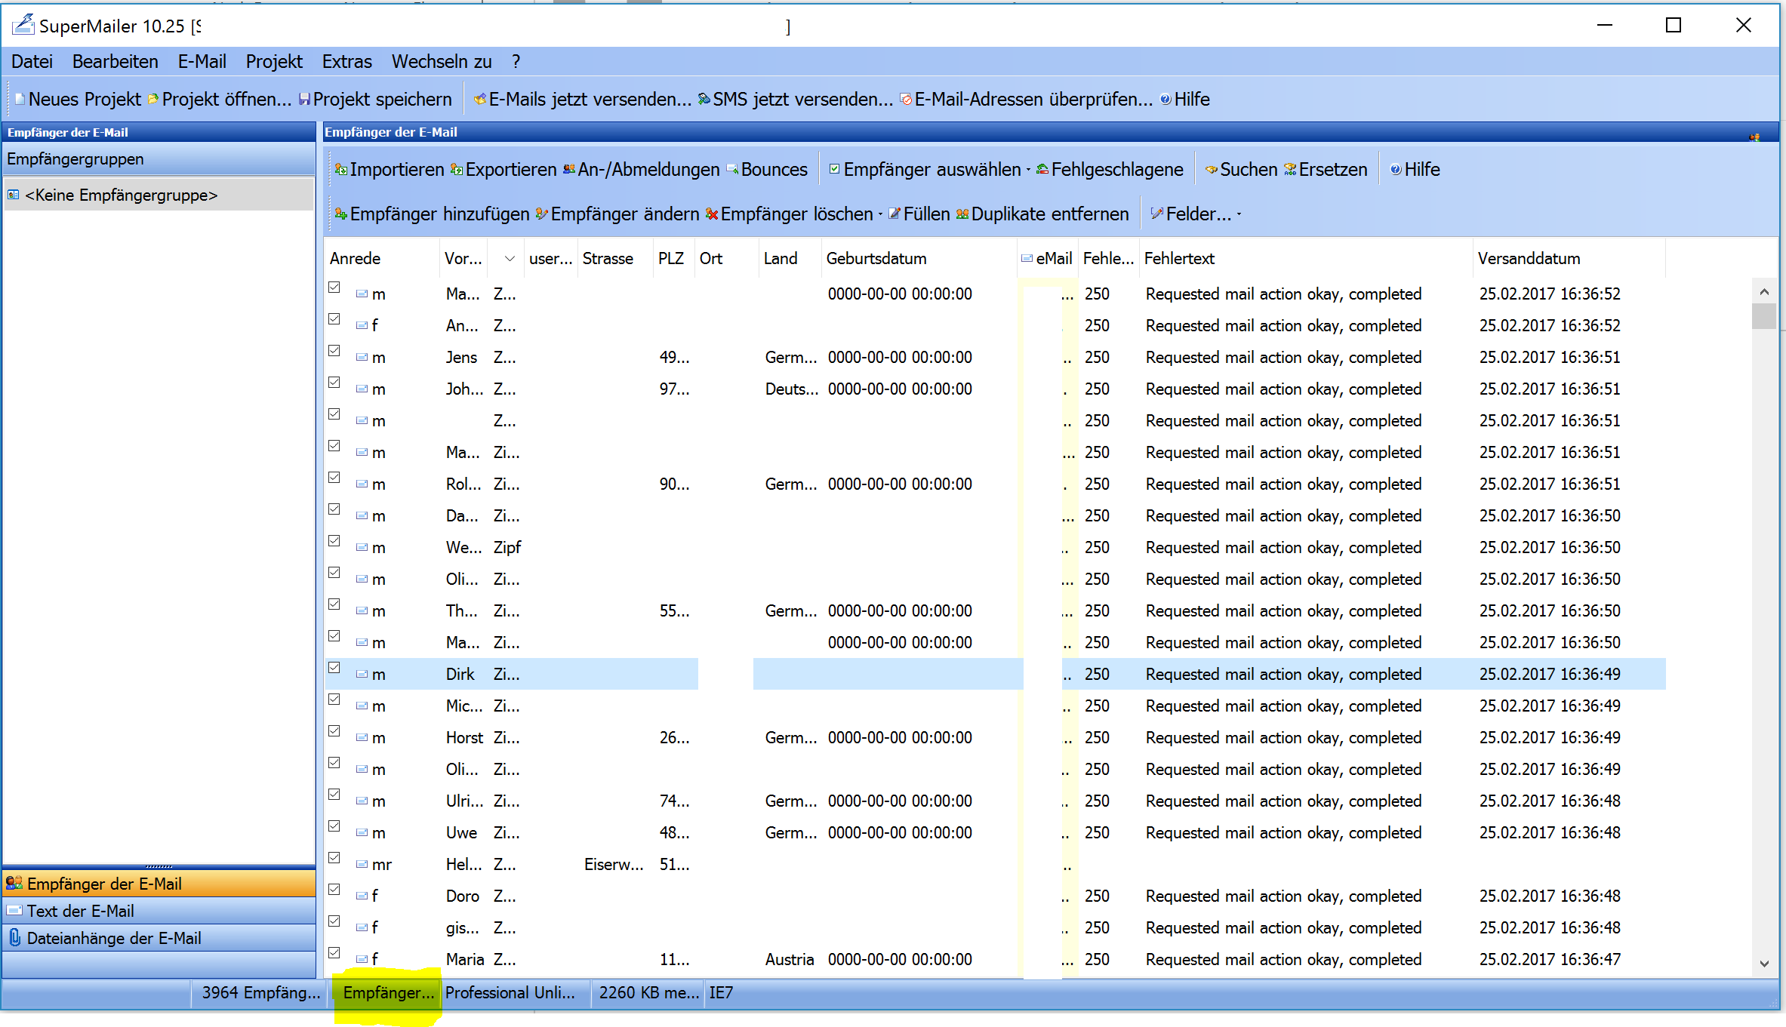Click Empfänger ändern icon
Image resolution: width=1786 pixels, height=1027 pixels.
542,214
